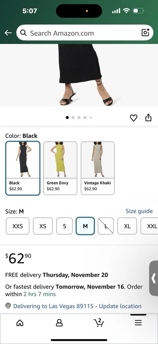
Task: Open the Size guide link
Action: [139, 211]
